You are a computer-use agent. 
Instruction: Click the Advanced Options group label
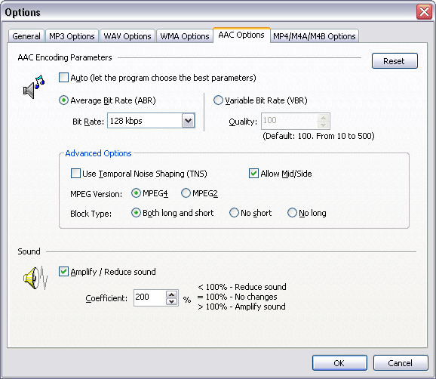[x=98, y=153]
